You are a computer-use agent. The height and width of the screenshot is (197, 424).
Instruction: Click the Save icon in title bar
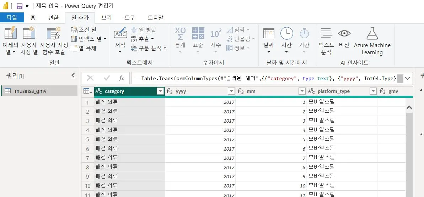(19, 6)
